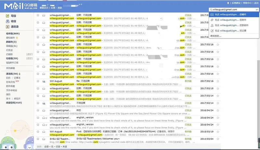Choose "包含 willaugust@gm... 的附件" suggestion
The width and height of the screenshot is (260, 150).
coord(234,20)
